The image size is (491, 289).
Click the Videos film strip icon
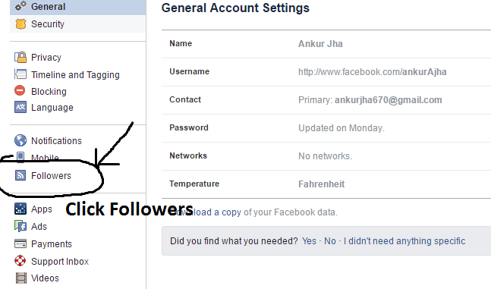pyautogui.click(x=21, y=278)
